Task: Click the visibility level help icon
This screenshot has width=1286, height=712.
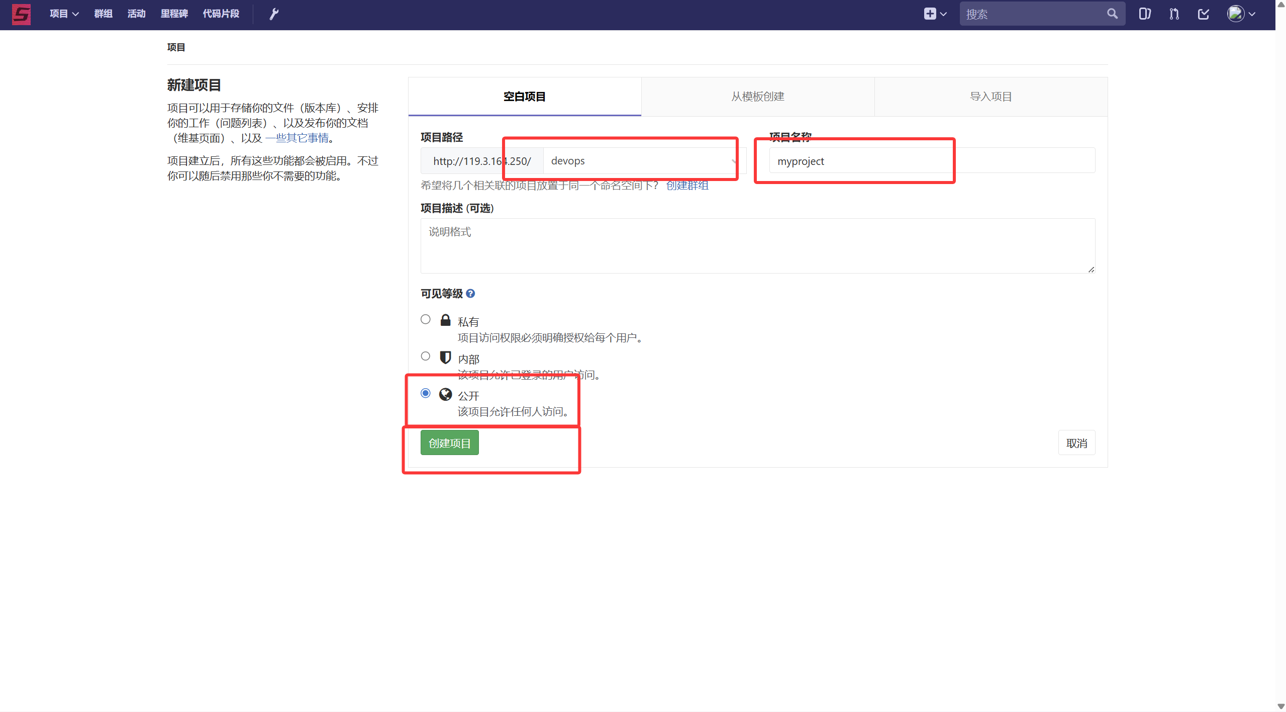Action: [x=470, y=294]
